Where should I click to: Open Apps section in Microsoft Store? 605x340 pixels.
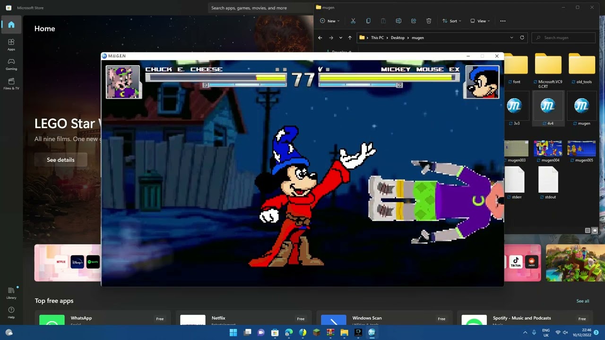(x=11, y=44)
